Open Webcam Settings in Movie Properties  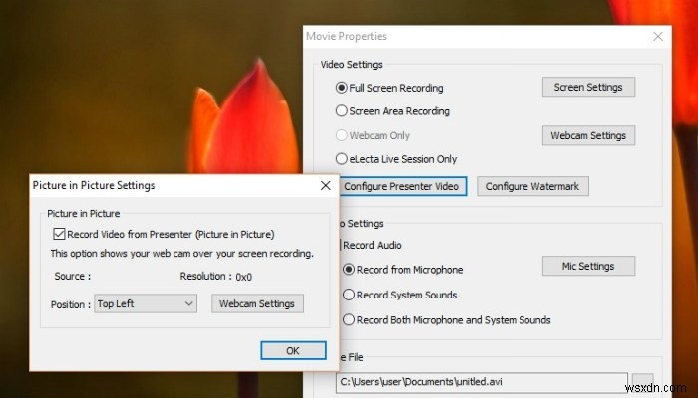[x=588, y=135]
